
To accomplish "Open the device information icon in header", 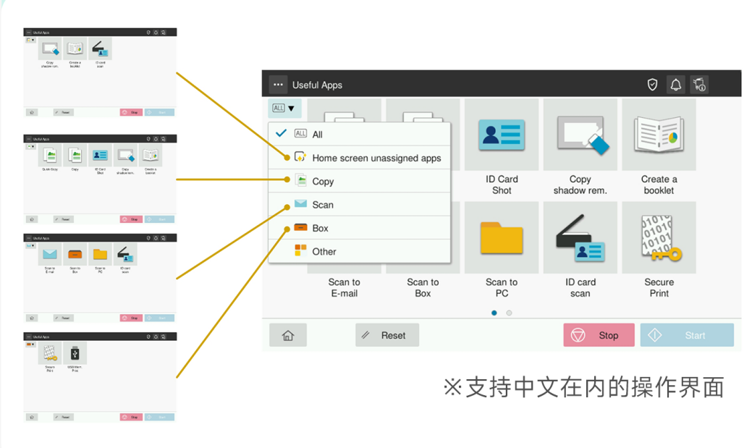I will (x=698, y=85).
